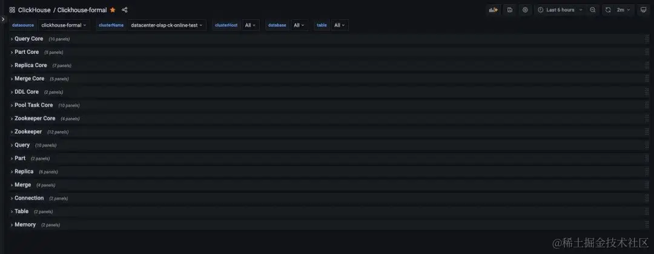Expand the Part Core row
This screenshot has height=254, width=654.
coord(27,52)
